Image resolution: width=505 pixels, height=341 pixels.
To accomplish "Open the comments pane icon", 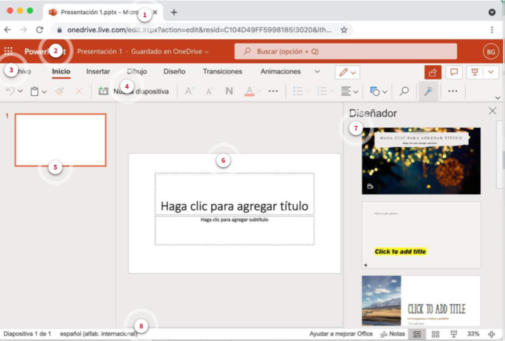I will [x=454, y=72].
